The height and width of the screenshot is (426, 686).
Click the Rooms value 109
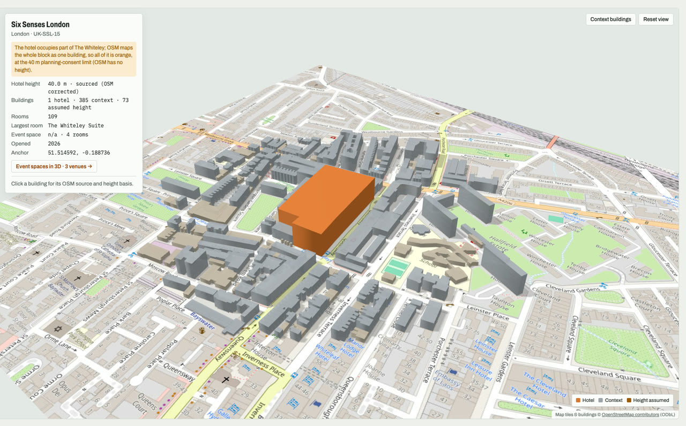pyautogui.click(x=53, y=117)
